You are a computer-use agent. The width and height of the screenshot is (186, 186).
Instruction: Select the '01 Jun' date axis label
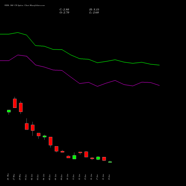click(x=26, y=177)
